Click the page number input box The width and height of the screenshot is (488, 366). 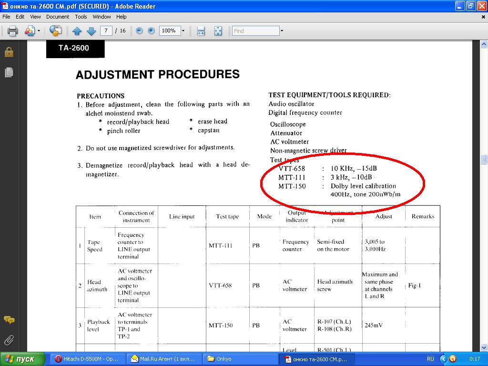106,30
